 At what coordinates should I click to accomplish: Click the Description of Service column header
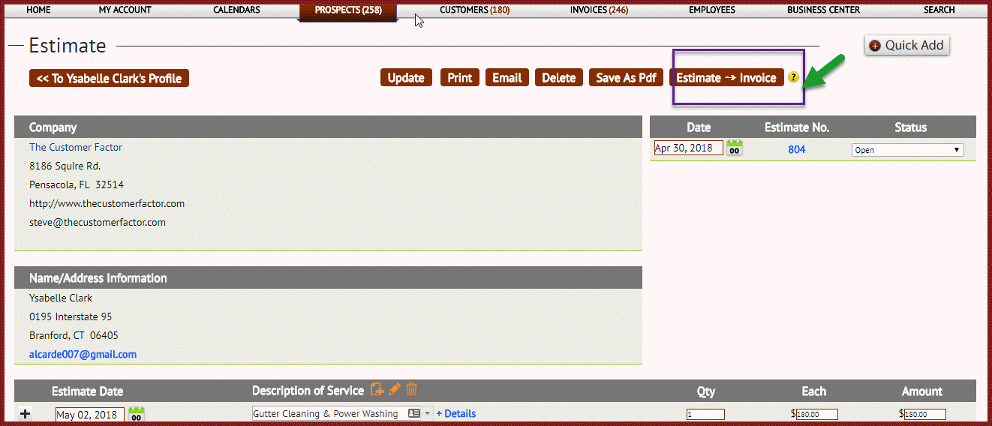pos(308,391)
